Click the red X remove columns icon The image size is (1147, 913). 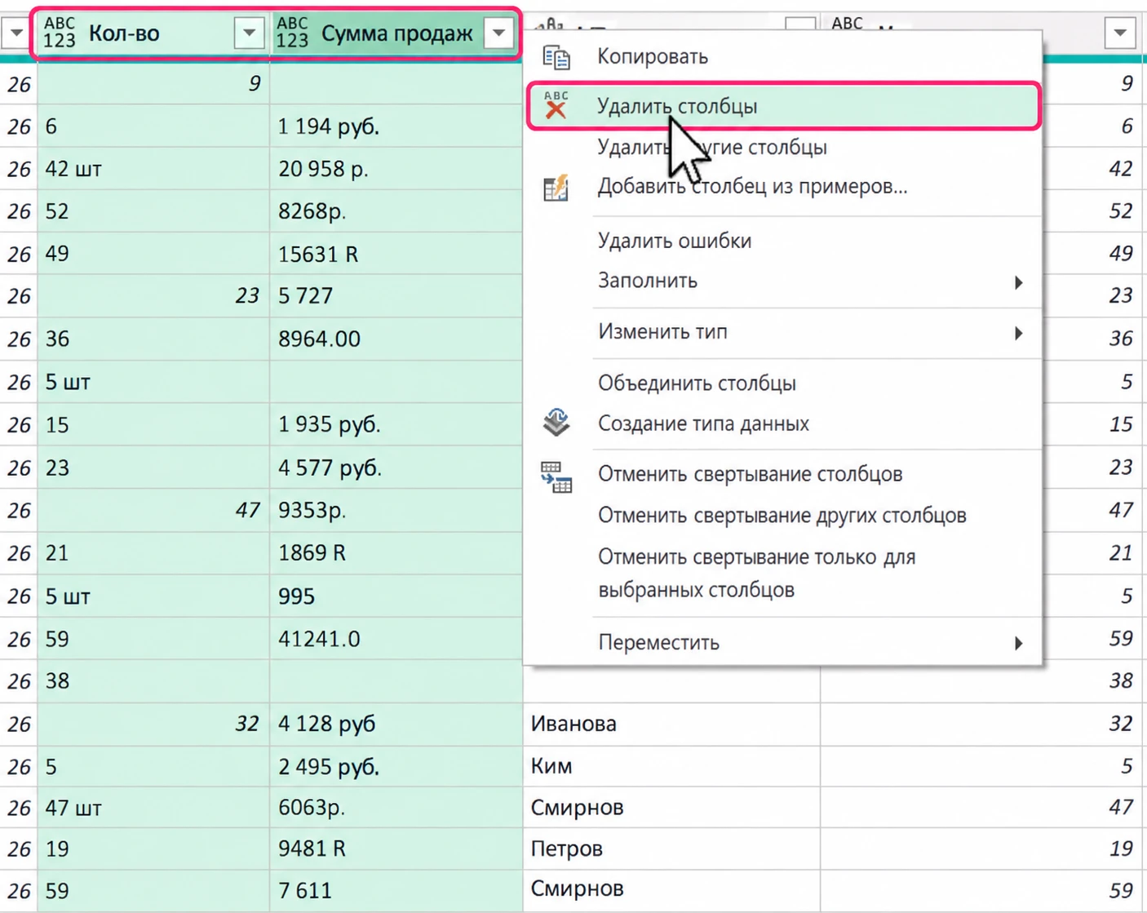coord(556,105)
